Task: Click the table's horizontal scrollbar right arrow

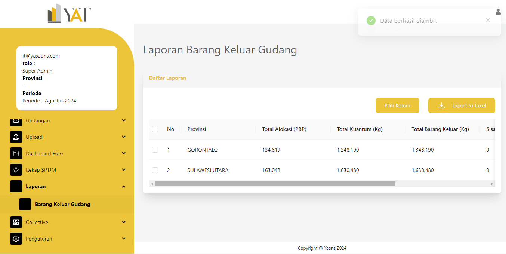Action: [x=492, y=184]
